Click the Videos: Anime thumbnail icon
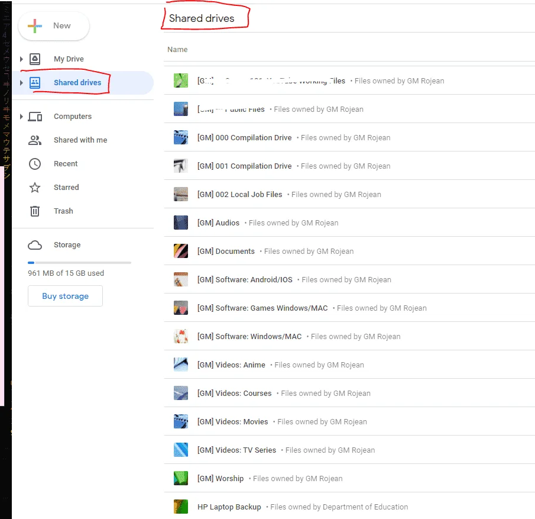The height and width of the screenshot is (519, 535). [x=181, y=365]
